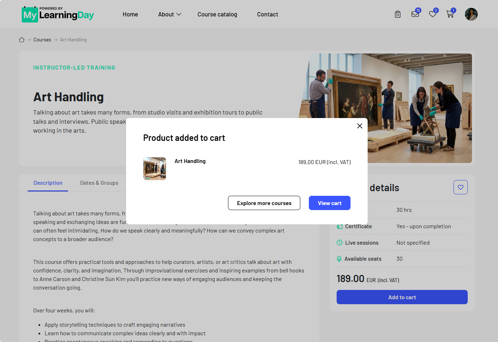Open the shopping cart icon
498x342 pixels.
click(x=450, y=14)
